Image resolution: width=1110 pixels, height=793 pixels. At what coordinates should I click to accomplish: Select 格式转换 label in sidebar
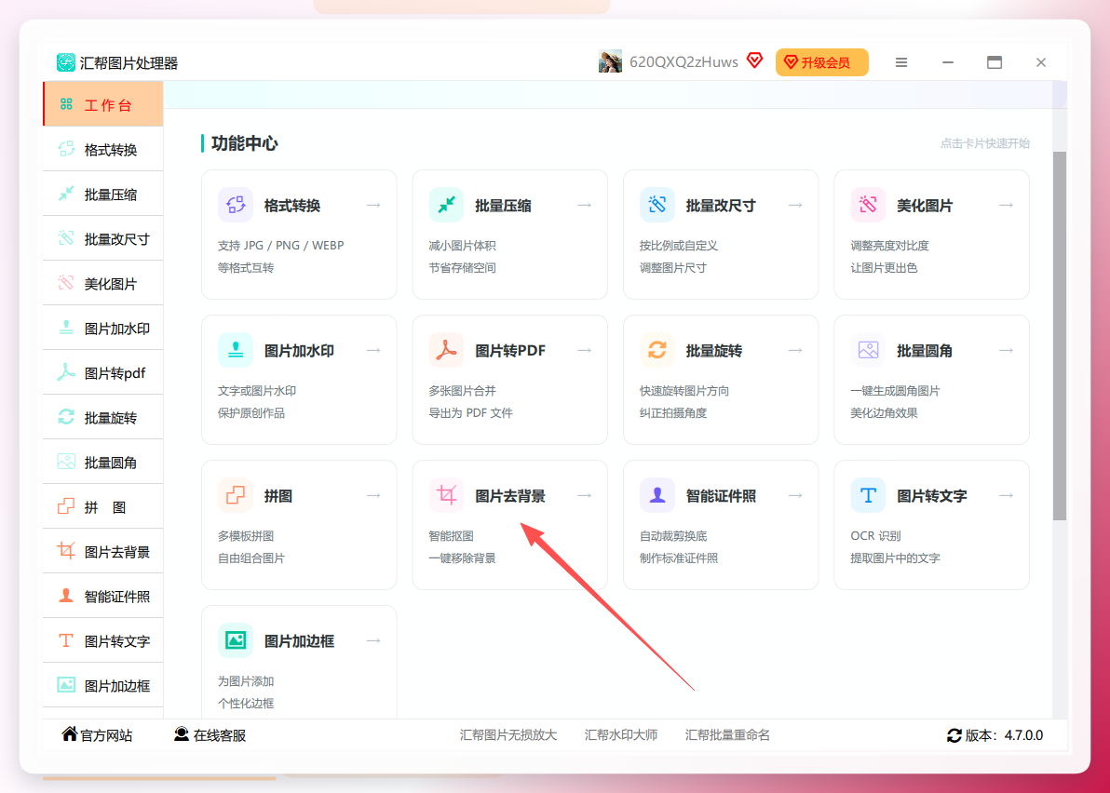pos(111,150)
